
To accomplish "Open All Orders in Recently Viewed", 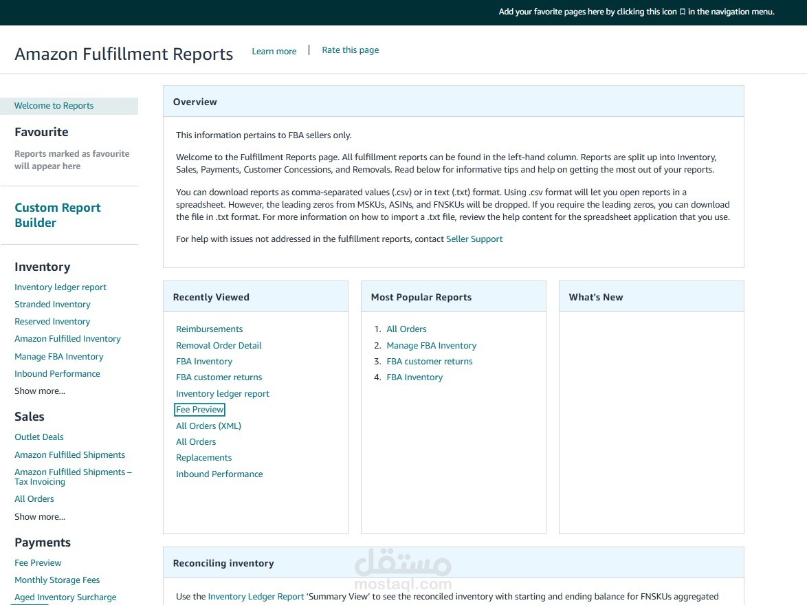I will pos(196,442).
